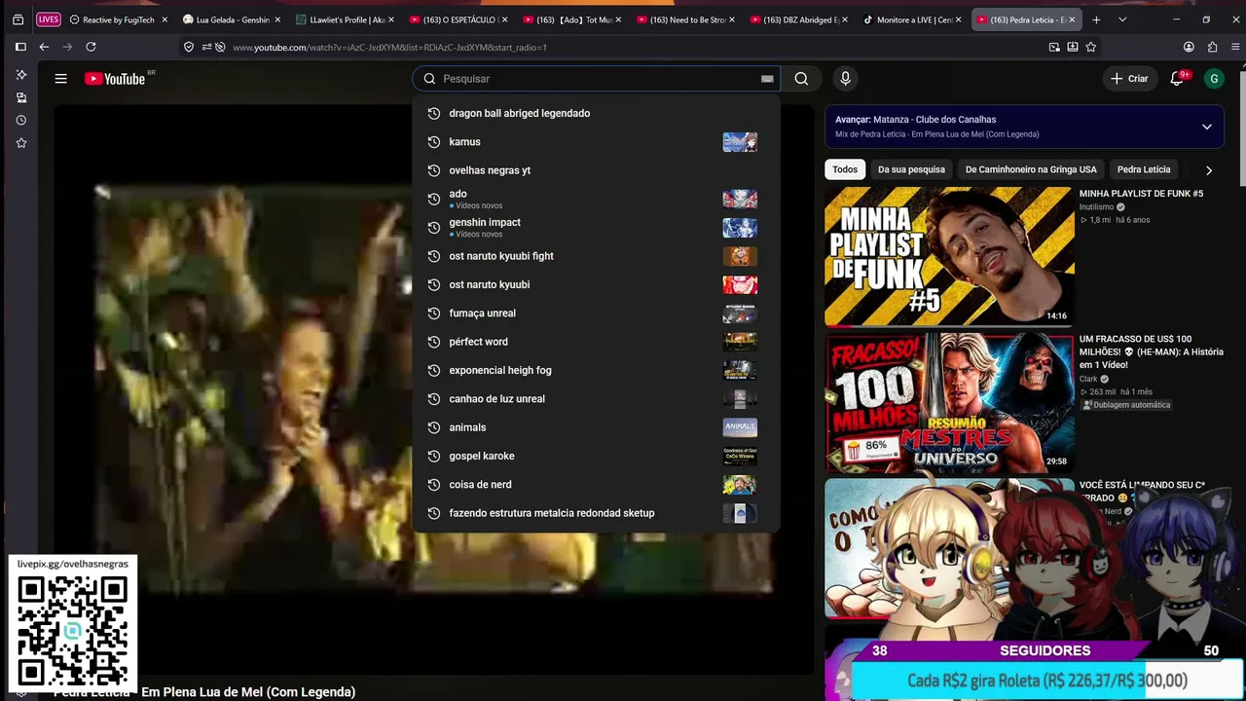The width and height of the screenshot is (1246, 701).
Task: Open the Inutilismo channel link
Action: coord(1096,207)
